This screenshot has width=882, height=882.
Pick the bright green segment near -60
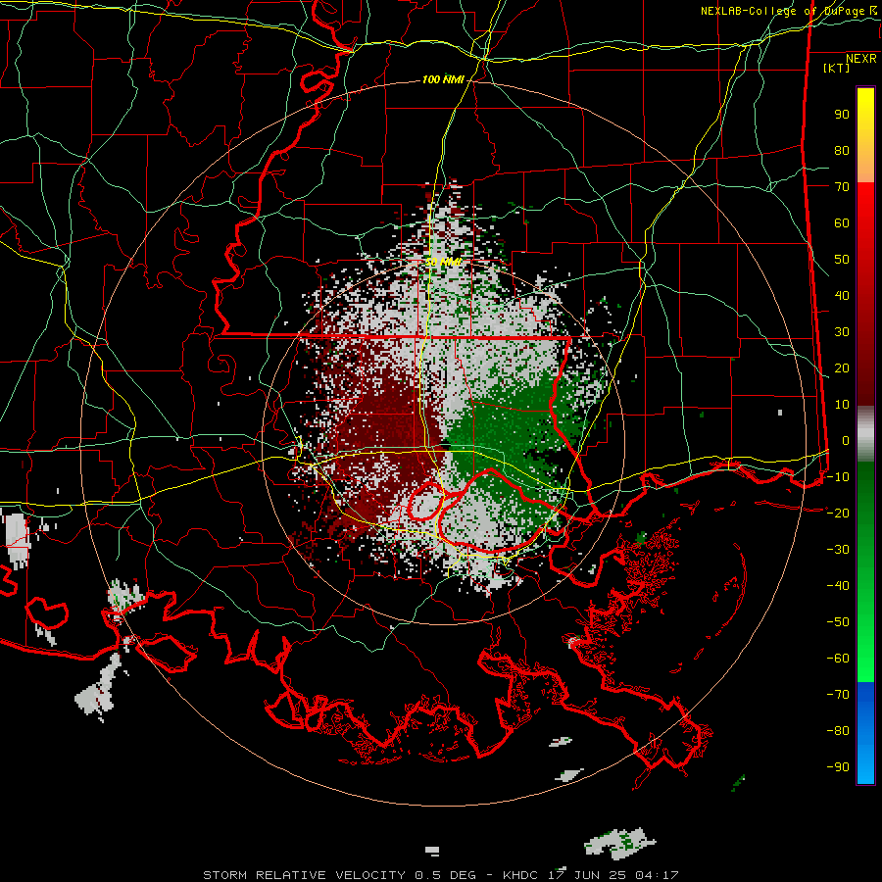pos(865,659)
